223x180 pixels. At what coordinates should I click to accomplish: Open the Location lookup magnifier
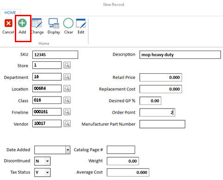(67, 89)
